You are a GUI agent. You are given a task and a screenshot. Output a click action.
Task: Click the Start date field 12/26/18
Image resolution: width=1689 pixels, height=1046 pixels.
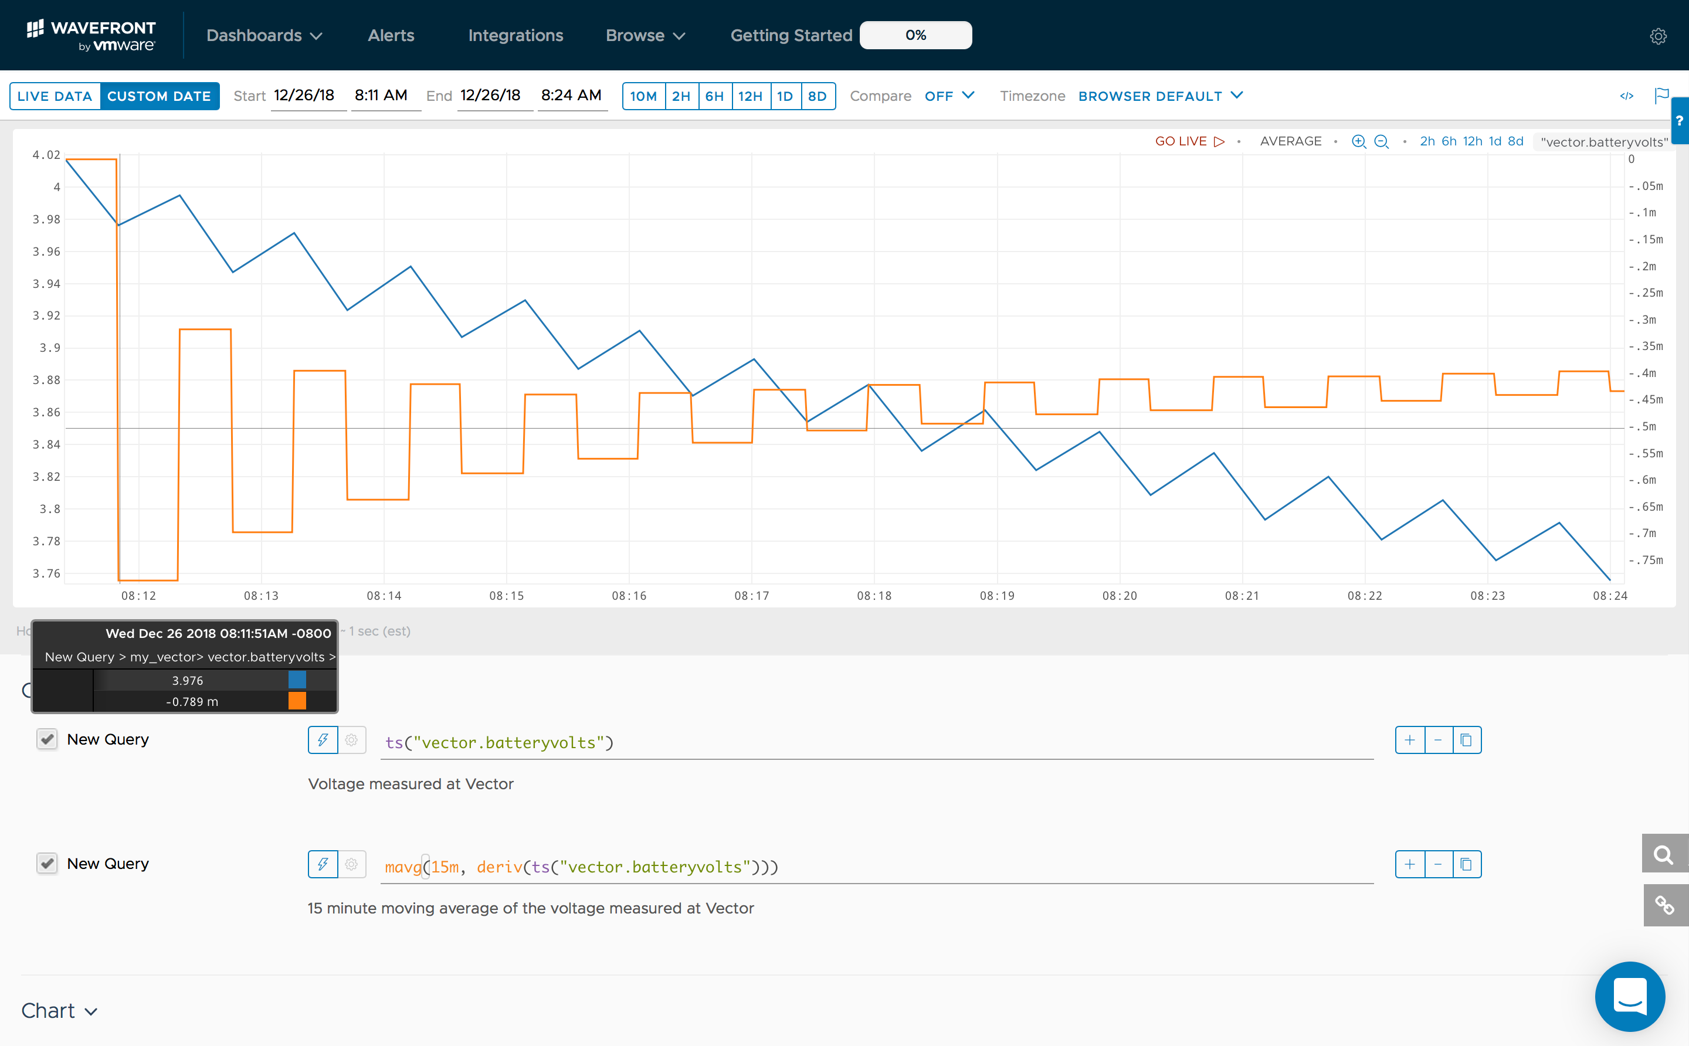coord(308,96)
